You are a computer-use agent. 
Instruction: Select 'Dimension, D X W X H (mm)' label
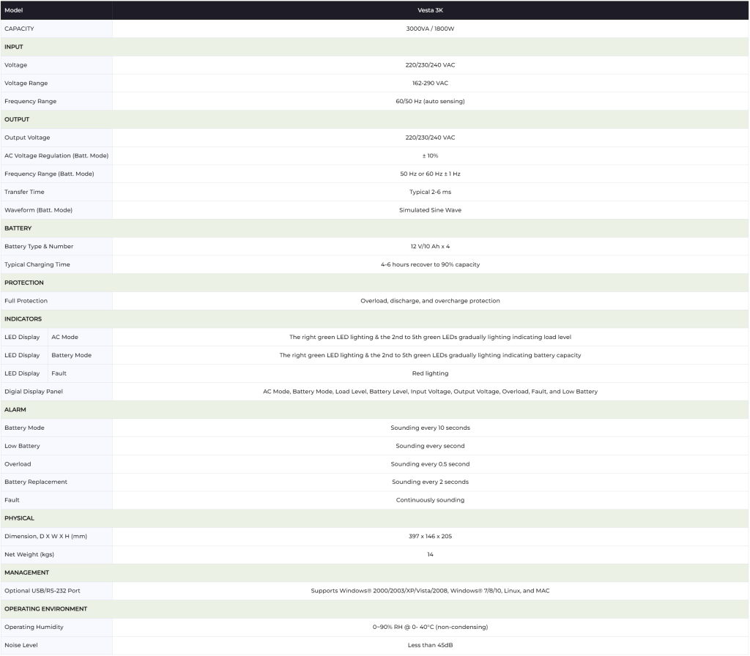point(46,537)
